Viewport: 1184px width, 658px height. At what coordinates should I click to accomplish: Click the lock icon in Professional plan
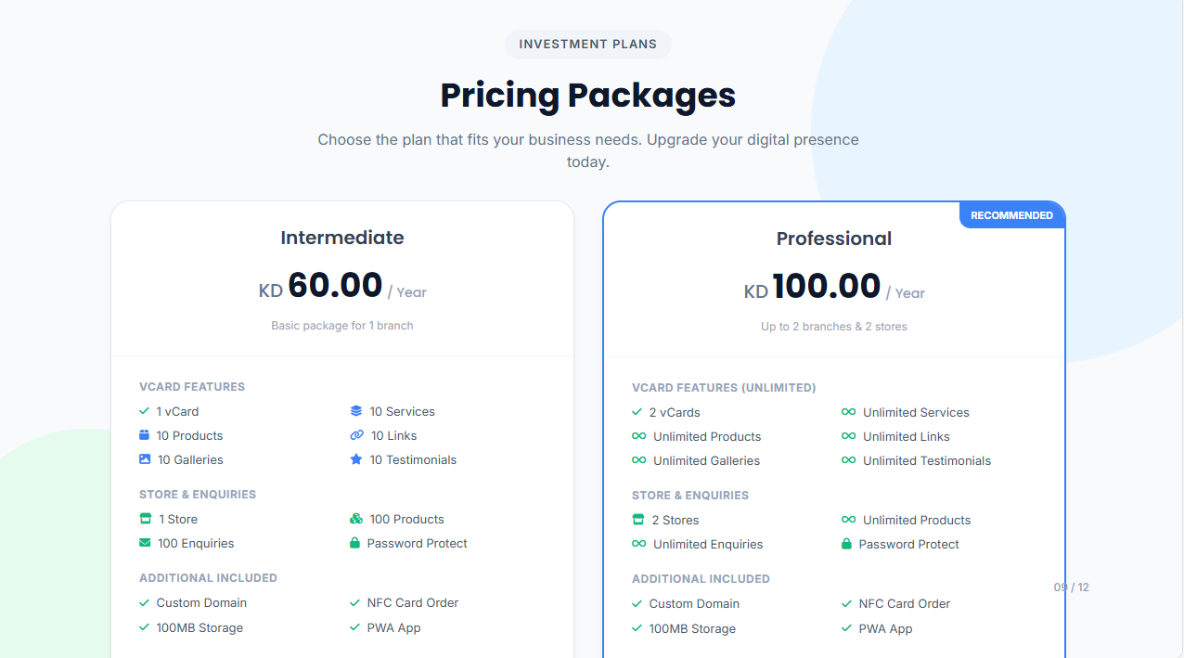click(x=846, y=544)
